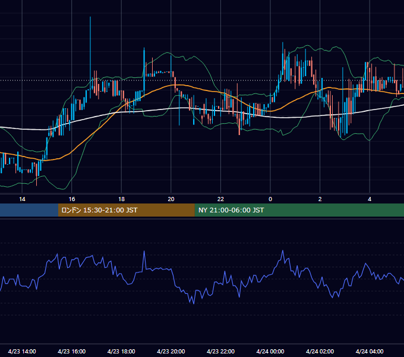Click hour label 4 on price chart axis
This screenshot has width=404, height=357.
[x=370, y=199]
